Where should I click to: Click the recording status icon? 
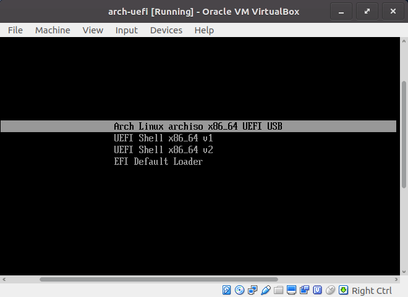[305, 290]
